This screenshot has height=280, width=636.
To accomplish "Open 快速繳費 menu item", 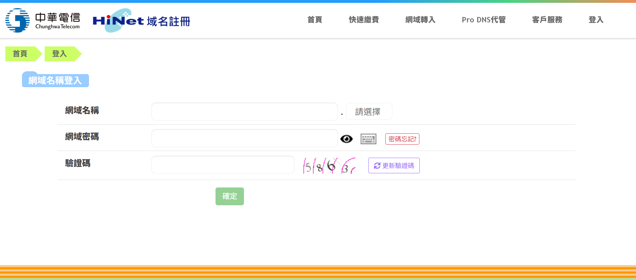I will 364,20.
